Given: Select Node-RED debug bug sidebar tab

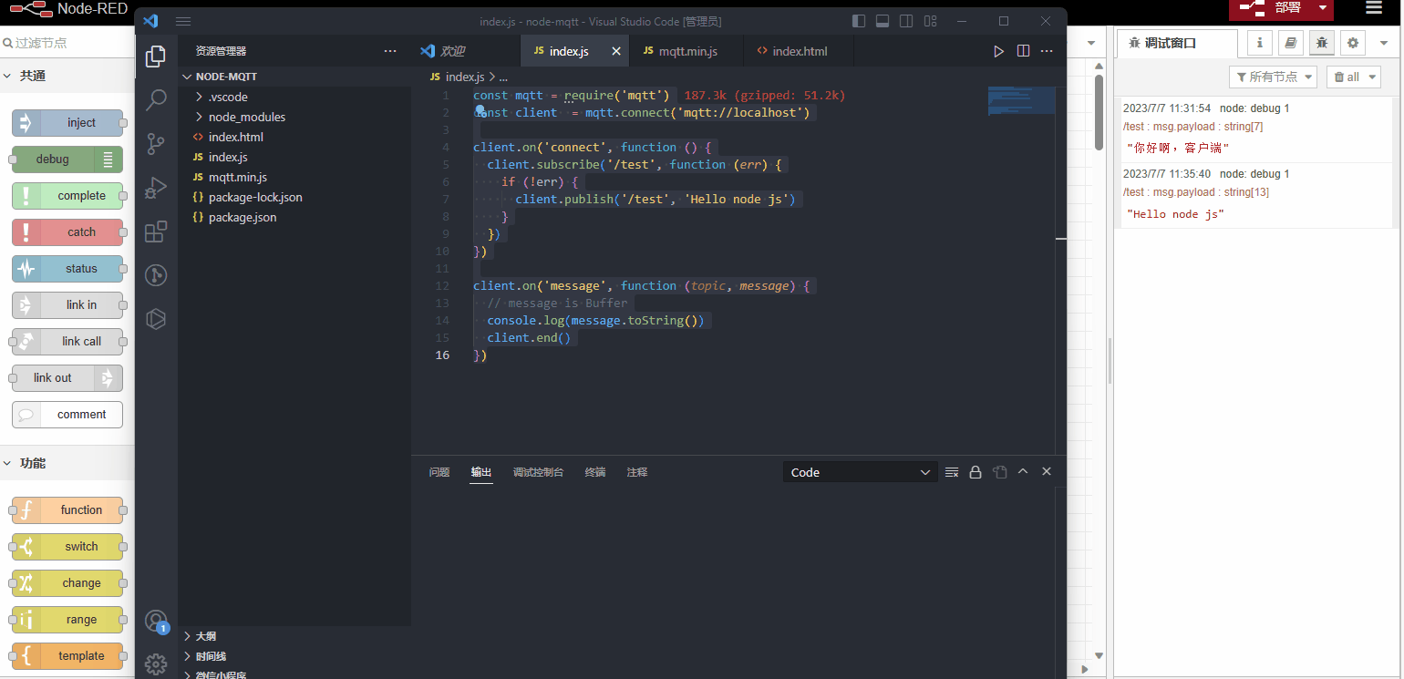Looking at the screenshot, I should coord(1321,42).
